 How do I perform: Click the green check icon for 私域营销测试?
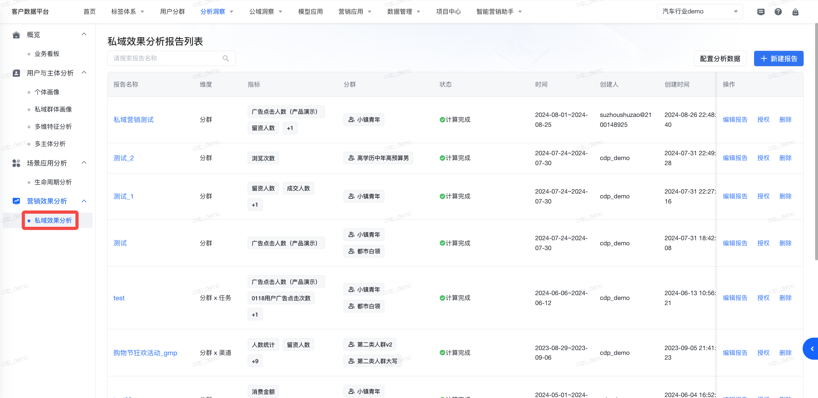pyautogui.click(x=442, y=119)
